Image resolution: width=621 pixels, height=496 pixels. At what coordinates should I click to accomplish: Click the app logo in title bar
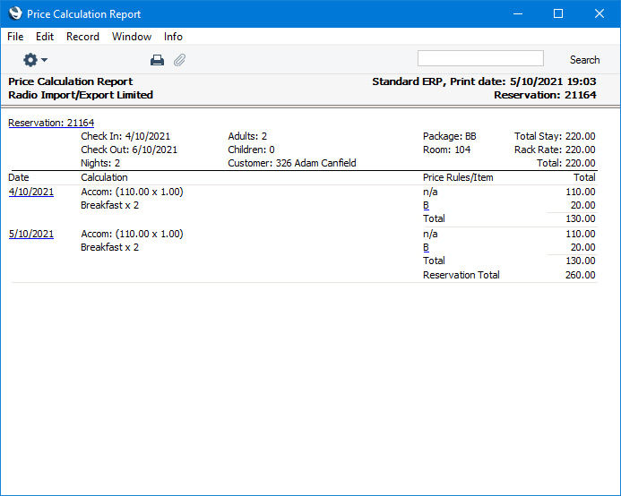14,13
